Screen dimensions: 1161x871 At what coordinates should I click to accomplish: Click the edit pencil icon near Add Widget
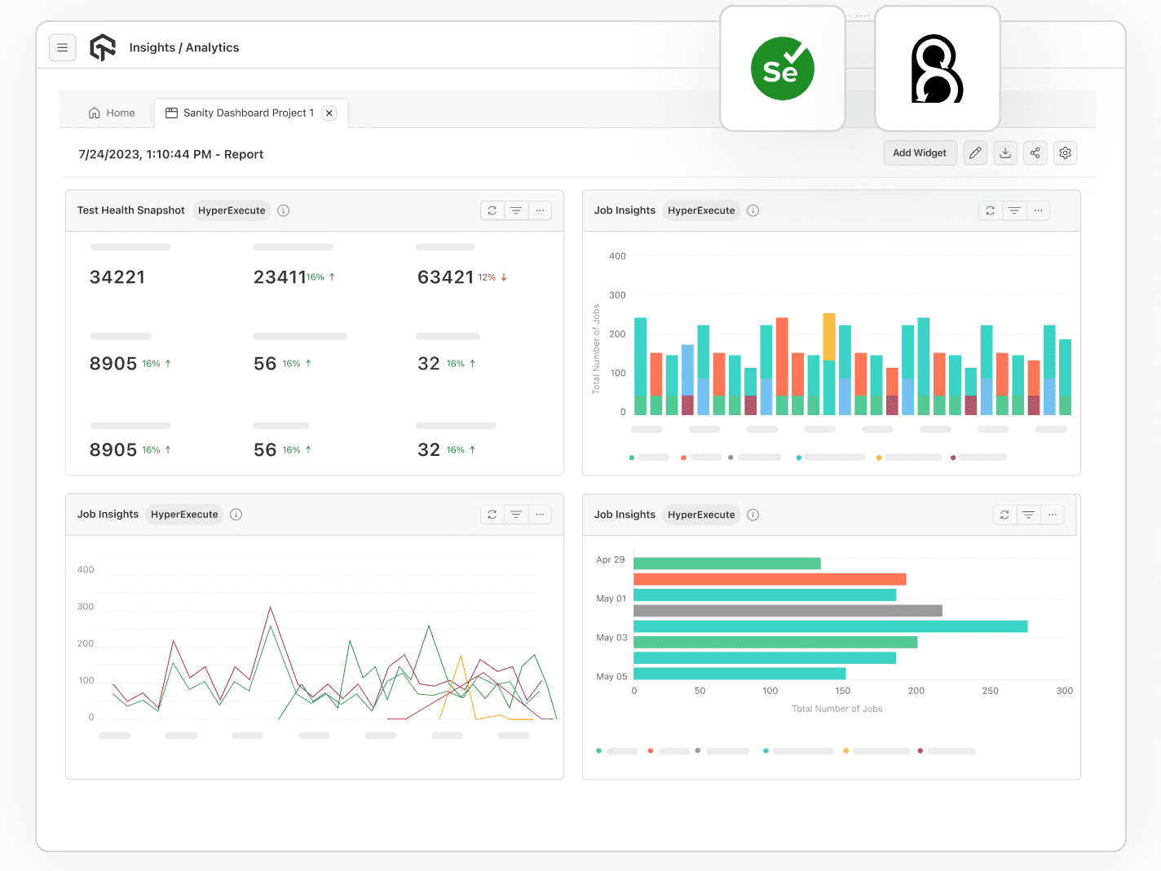coord(975,153)
